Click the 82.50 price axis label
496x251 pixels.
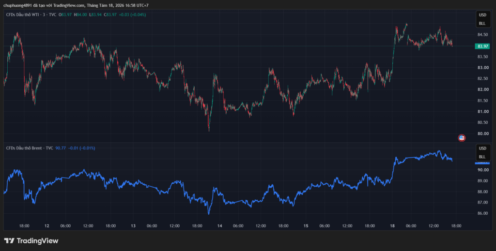click(482, 79)
